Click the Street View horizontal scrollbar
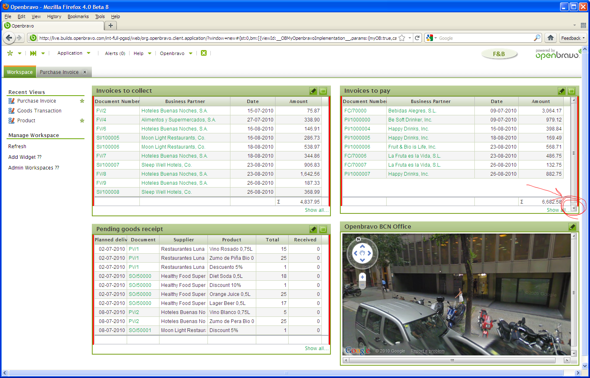Viewport: 590px width, 378px height. click(x=452, y=360)
